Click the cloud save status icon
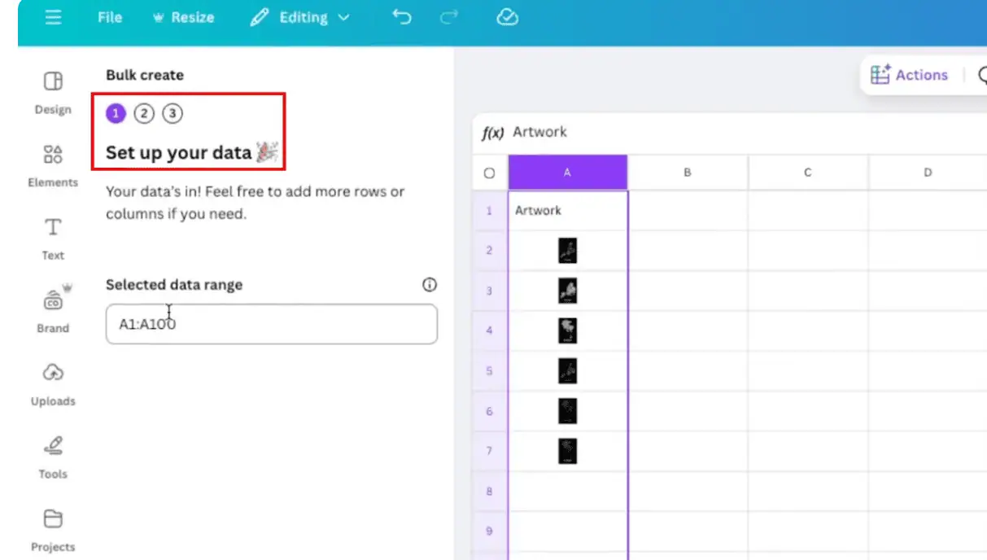Viewport: 987px width, 560px height. pyautogui.click(x=508, y=18)
